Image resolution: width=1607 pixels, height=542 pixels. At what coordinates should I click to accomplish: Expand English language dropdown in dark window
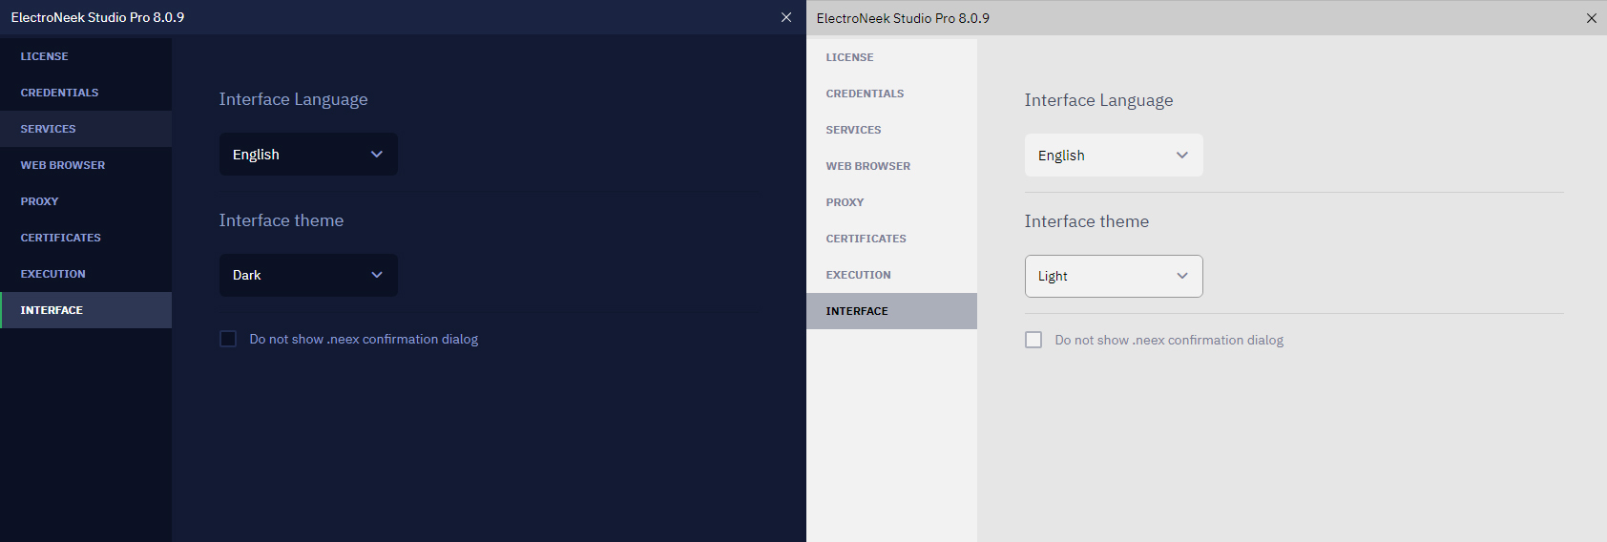[x=308, y=154]
